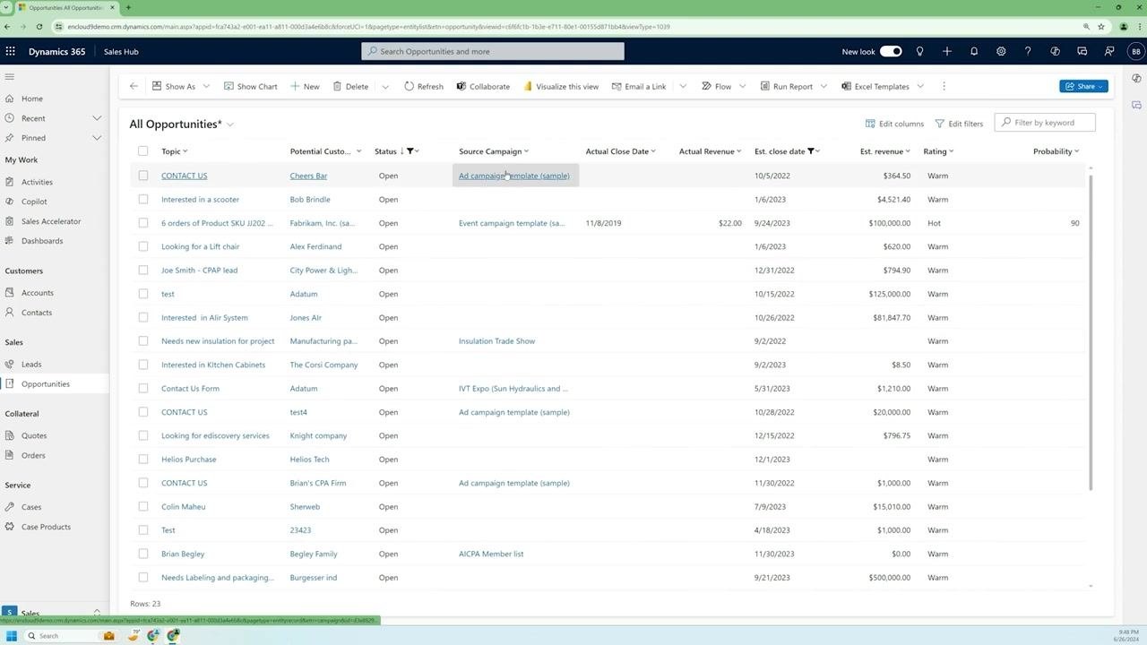Image resolution: width=1147 pixels, height=645 pixels.
Task: Click the Filter by keyword box
Action: (x=1045, y=123)
